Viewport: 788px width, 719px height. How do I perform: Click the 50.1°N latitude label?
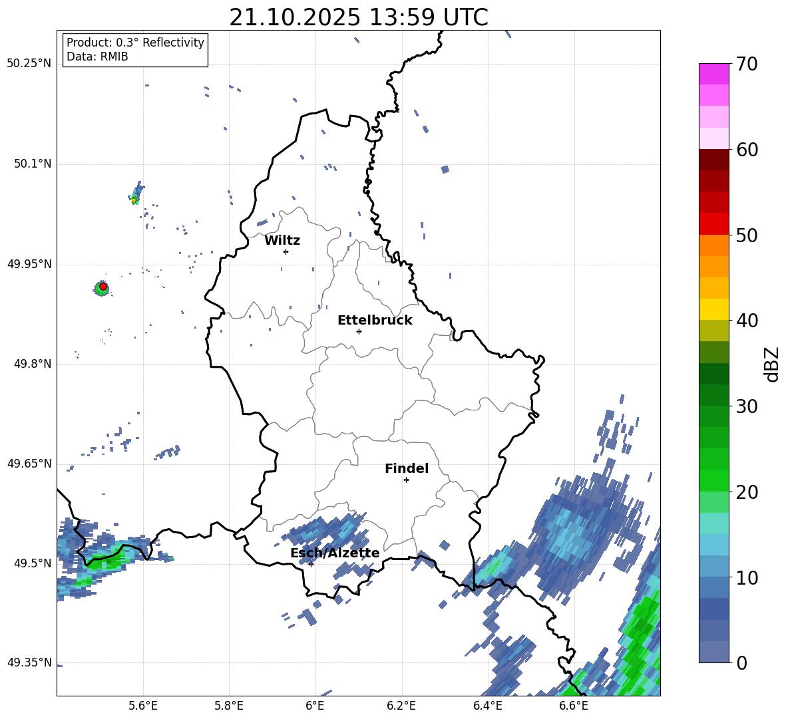coord(33,164)
